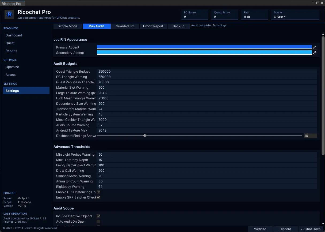Edit Min Light Probes Warning value
Viewport: 325px width, 232px height.
coord(207,155)
